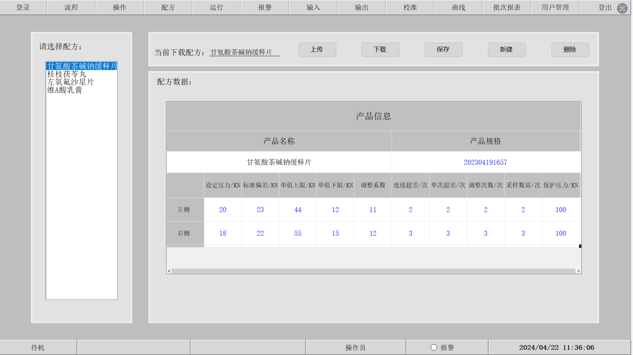Switch to the 曲线 tab

[458, 8]
